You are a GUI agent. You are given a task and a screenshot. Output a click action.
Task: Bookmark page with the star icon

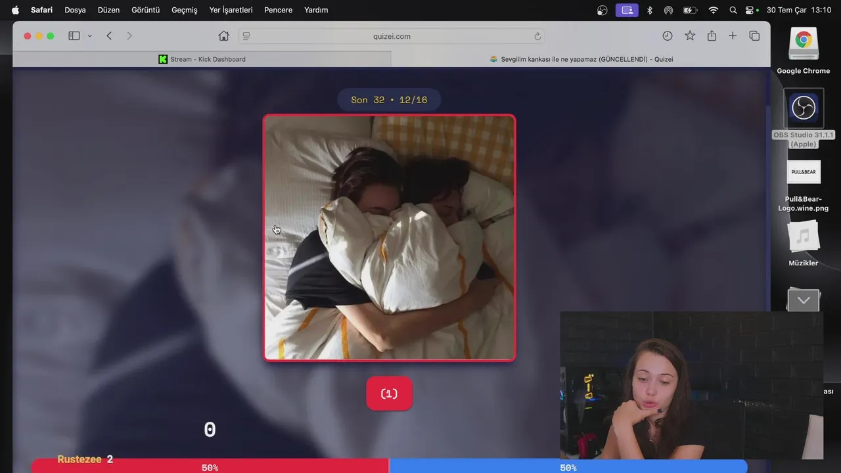pos(690,36)
